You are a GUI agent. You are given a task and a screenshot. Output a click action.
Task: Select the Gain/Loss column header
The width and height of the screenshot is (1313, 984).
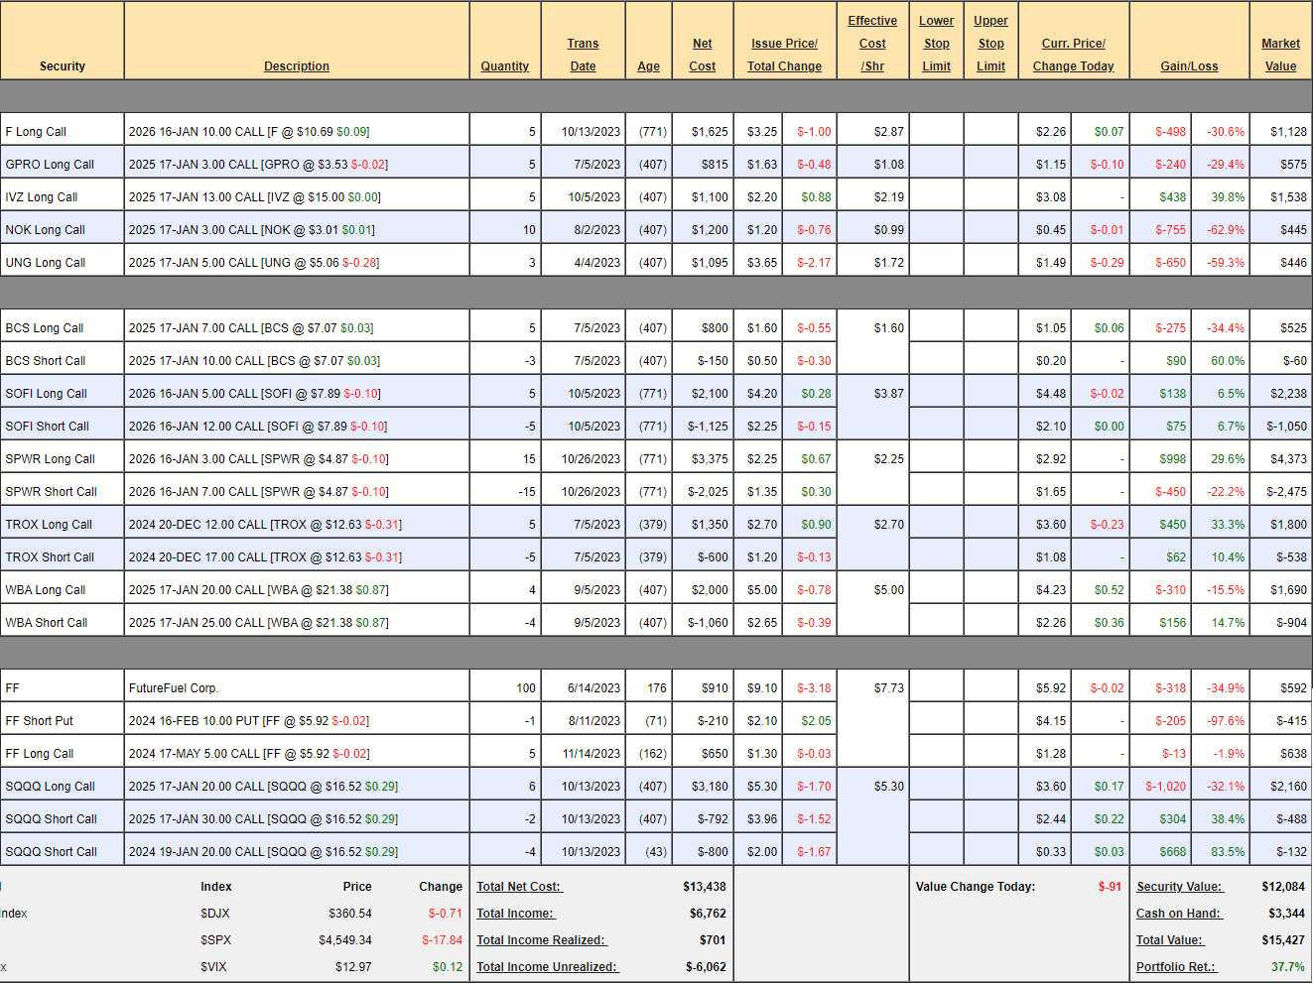coord(1189,66)
